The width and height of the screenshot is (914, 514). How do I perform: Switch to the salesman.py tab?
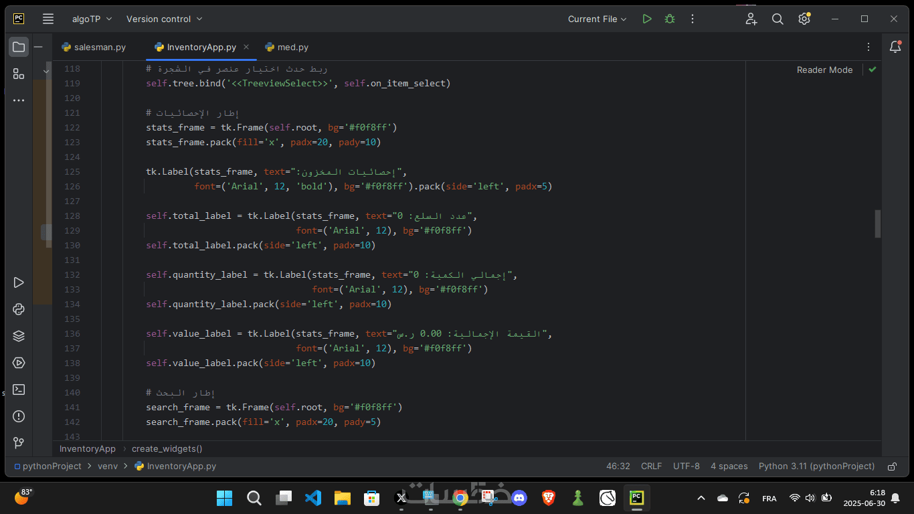(94, 47)
